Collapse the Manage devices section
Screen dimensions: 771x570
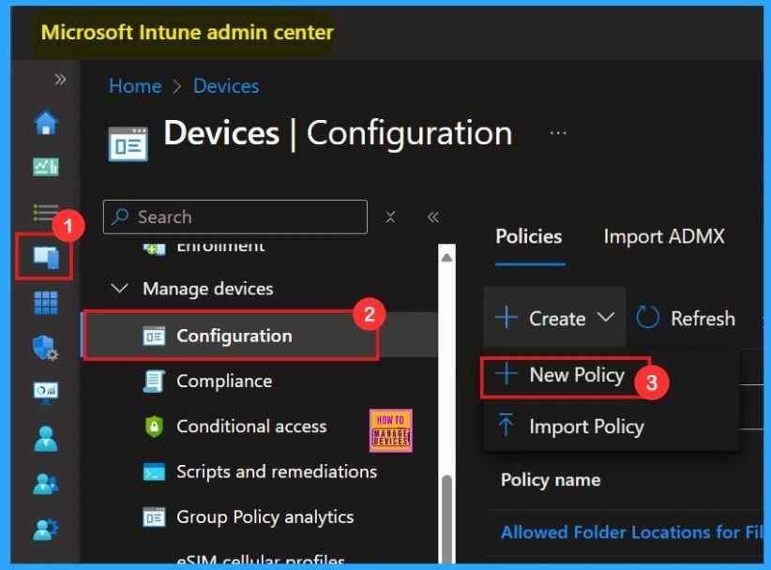click(119, 289)
